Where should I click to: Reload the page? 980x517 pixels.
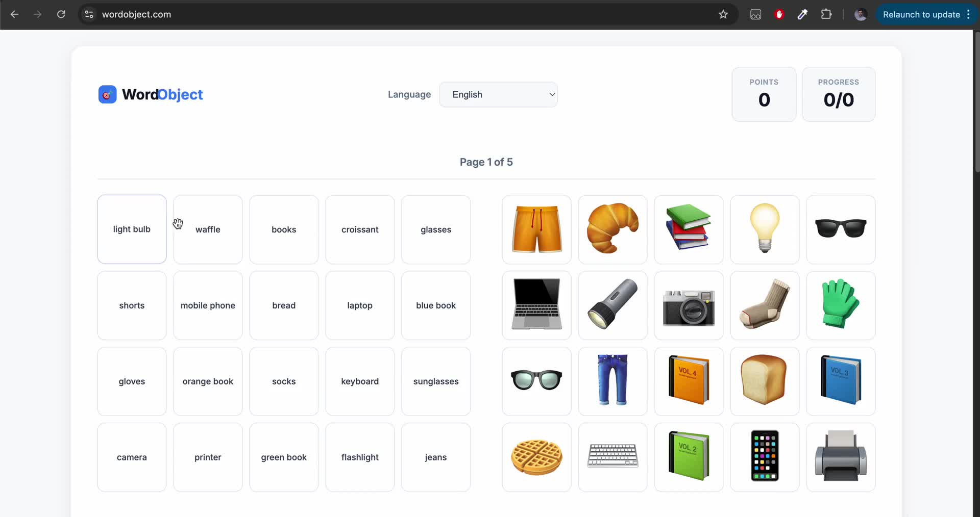(61, 14)
